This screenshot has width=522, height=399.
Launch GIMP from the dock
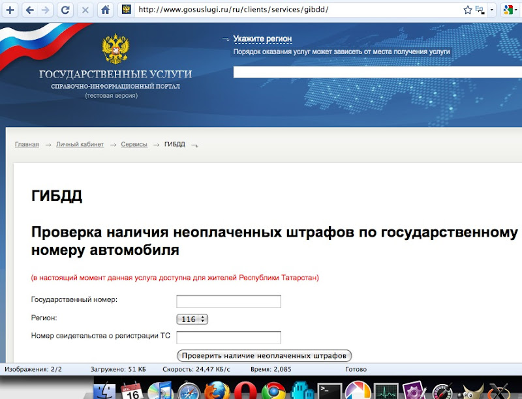(x=470, y=391)
